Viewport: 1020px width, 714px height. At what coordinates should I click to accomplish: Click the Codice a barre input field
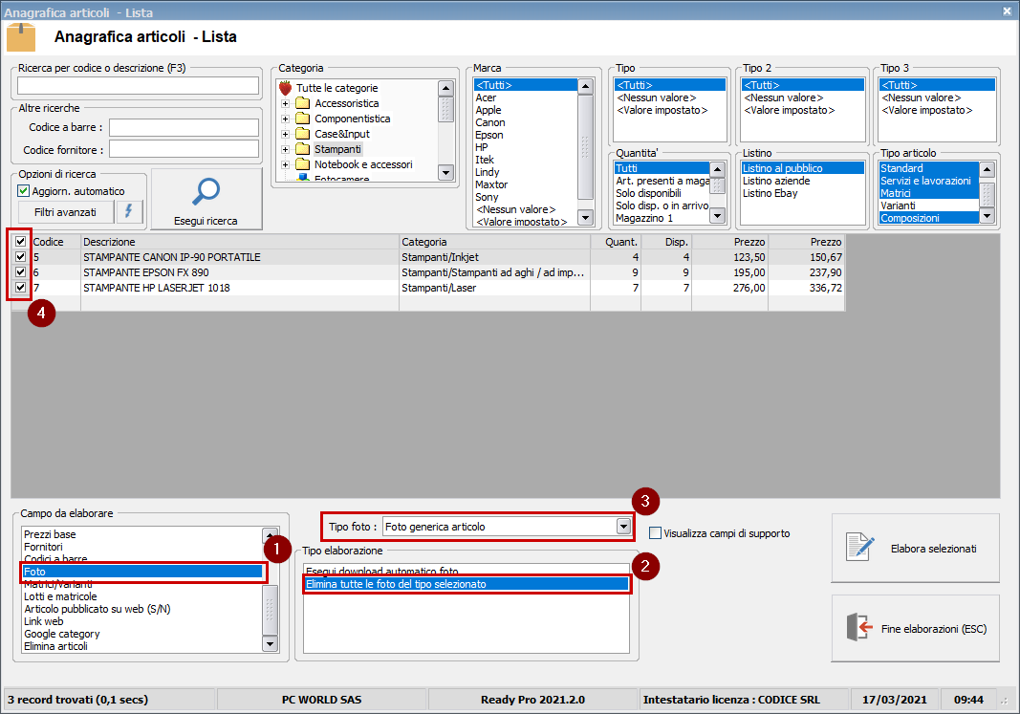pyautogui.click(x=184, y=127)
